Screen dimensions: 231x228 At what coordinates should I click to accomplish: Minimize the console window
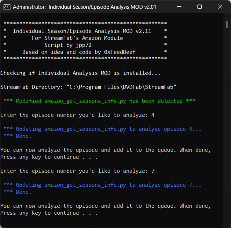pyautogui.click(x=179, y=7)
